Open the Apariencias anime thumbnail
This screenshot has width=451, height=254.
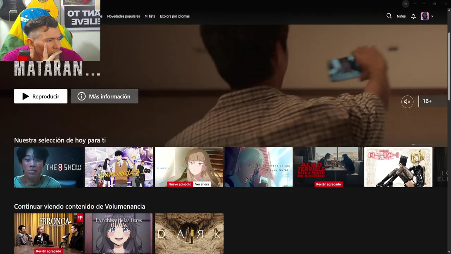pyautogui.click(x=119, y=167)
